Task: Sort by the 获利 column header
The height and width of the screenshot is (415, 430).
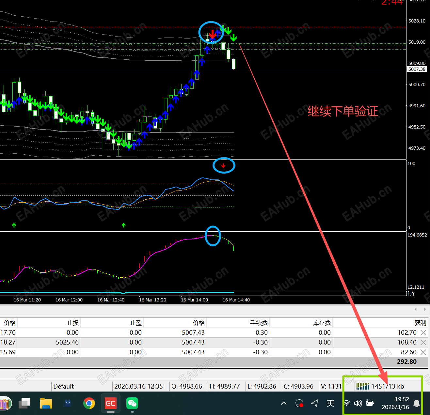Action: click(x=421, y=323)
